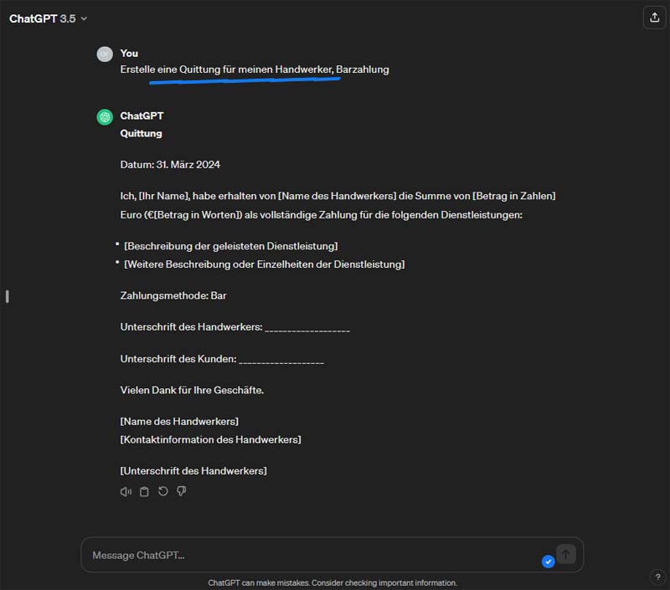Screen dimensions: 670x590
Task: Click the send message arrow button
Action: point(566,554)
